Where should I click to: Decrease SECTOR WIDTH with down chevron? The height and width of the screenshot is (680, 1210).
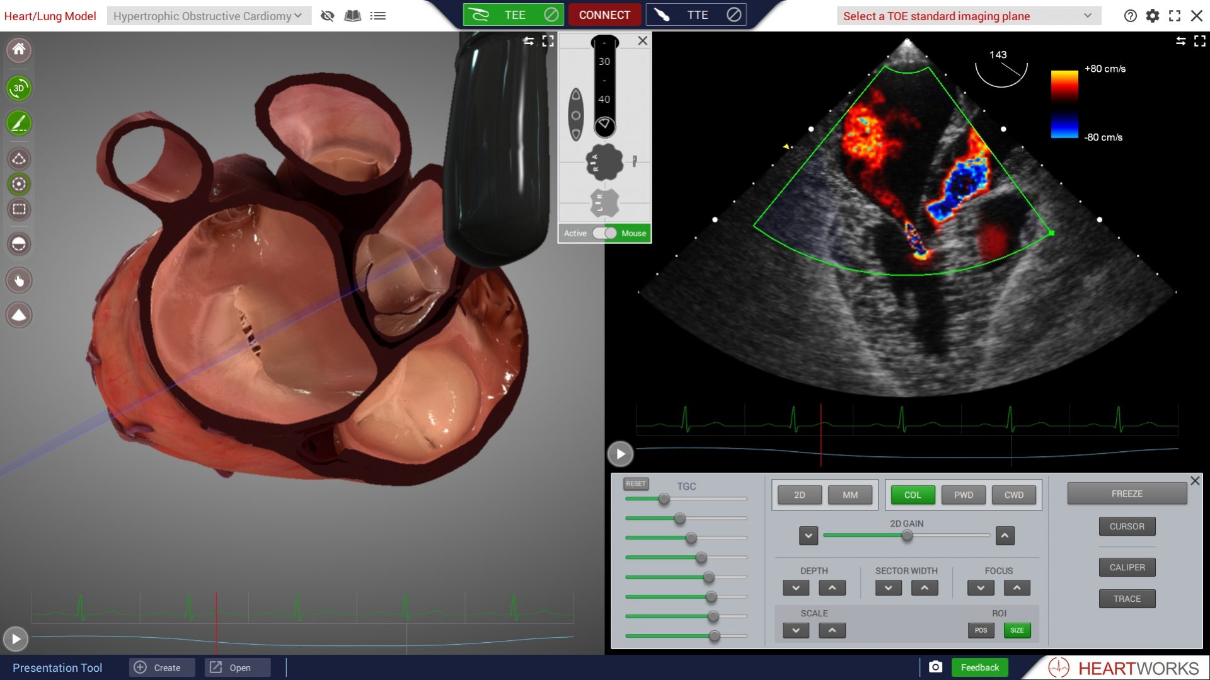(889, 588)
